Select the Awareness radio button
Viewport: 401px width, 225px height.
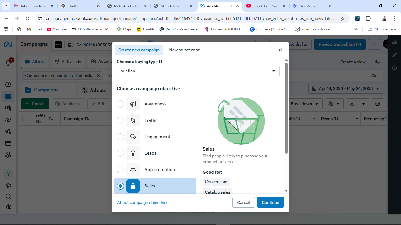click(120, 104)
